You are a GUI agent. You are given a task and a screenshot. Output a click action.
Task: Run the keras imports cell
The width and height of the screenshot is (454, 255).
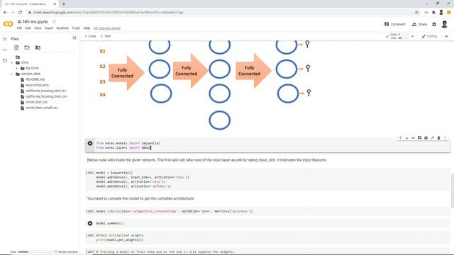[90, 143]
